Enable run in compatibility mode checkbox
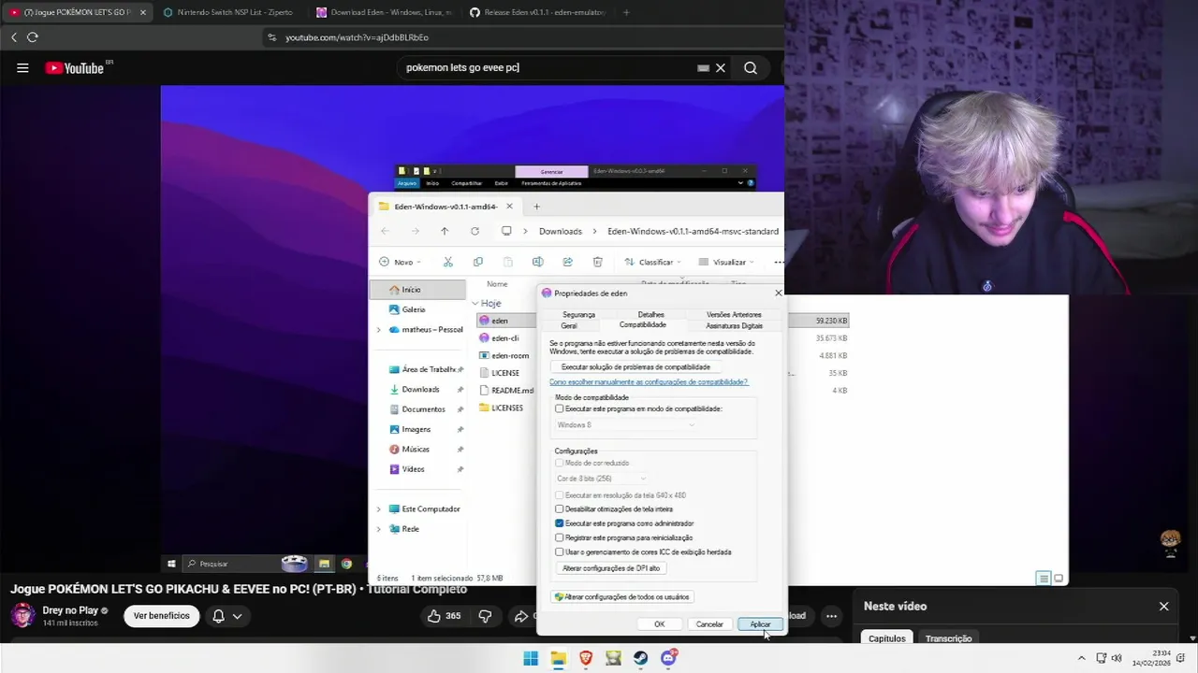Image resolution: width=1198 pixels, height=673 pixels. click(560, 408)
